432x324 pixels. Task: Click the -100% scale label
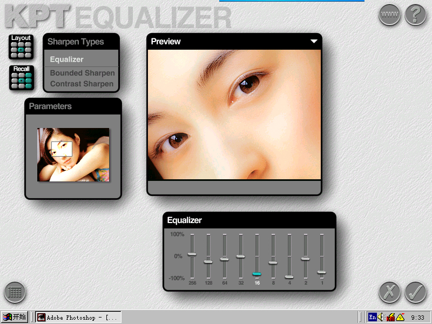click(x=177, y=278)
